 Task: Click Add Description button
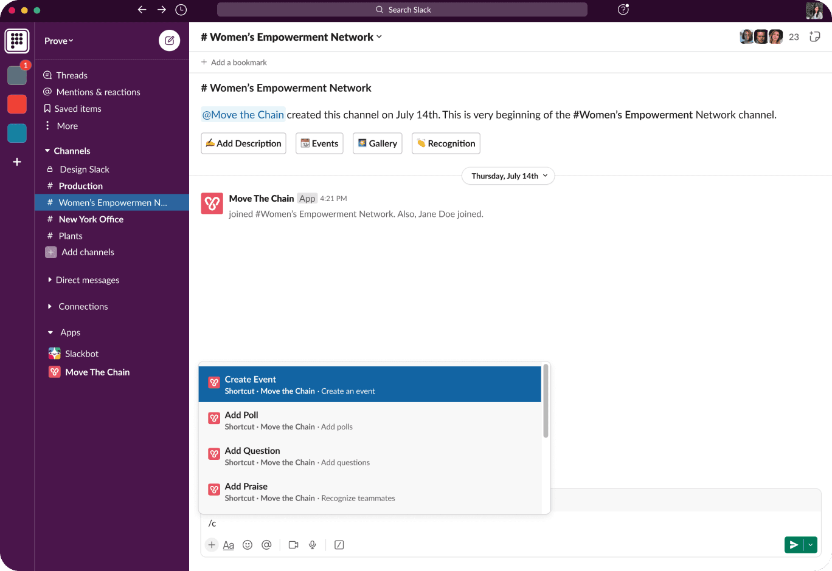click(243, 143)
